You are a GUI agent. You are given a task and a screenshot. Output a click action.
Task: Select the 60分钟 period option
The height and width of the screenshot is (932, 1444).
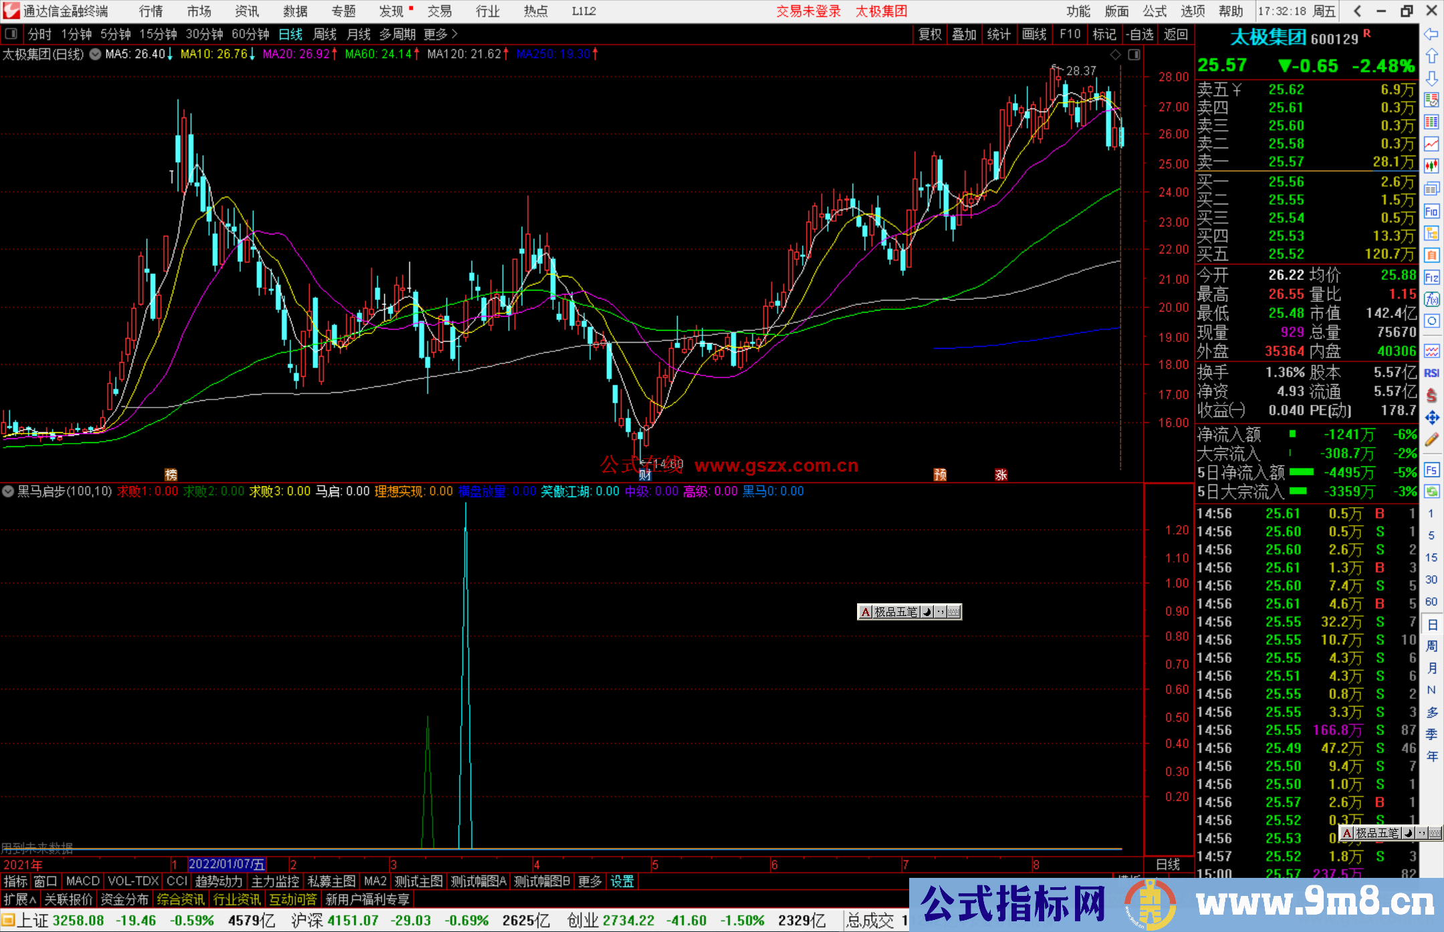pos(250,33)
